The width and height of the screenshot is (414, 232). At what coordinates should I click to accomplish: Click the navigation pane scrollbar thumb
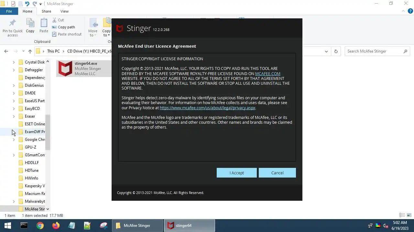[x=48, y=132]
